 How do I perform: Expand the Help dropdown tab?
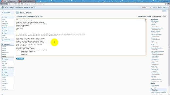[164, 11]
